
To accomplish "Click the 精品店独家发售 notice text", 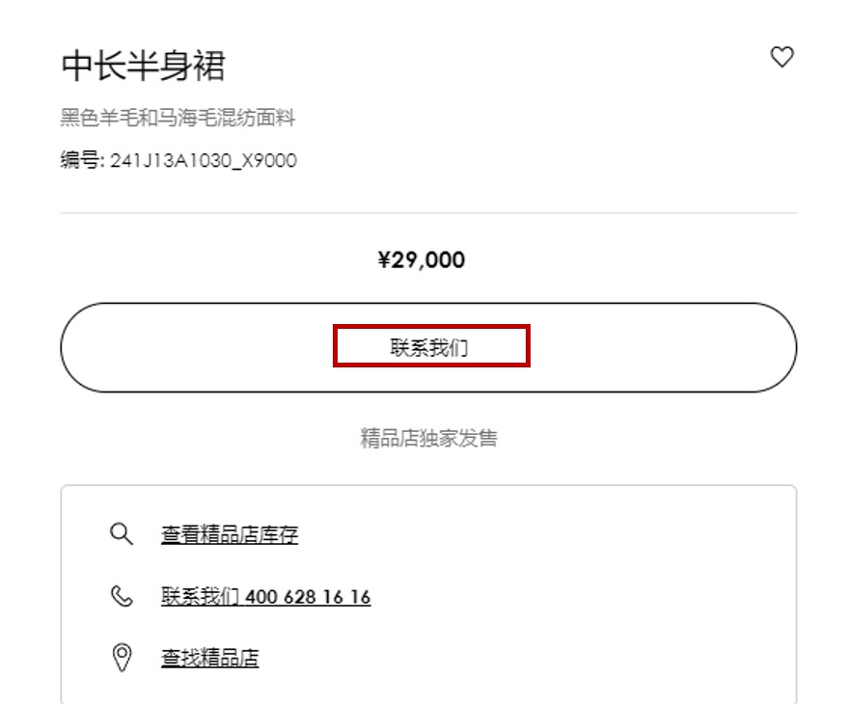I will 428,439.
